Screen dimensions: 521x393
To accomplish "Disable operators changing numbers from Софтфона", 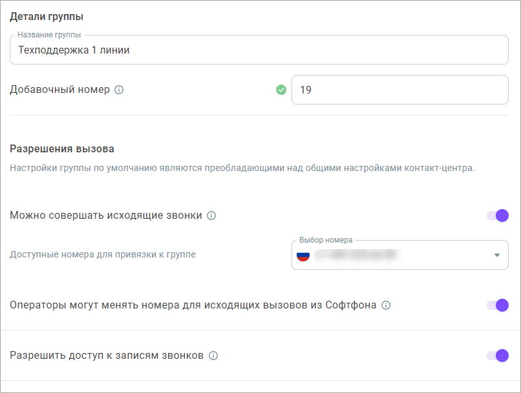I will pos(498,305).
